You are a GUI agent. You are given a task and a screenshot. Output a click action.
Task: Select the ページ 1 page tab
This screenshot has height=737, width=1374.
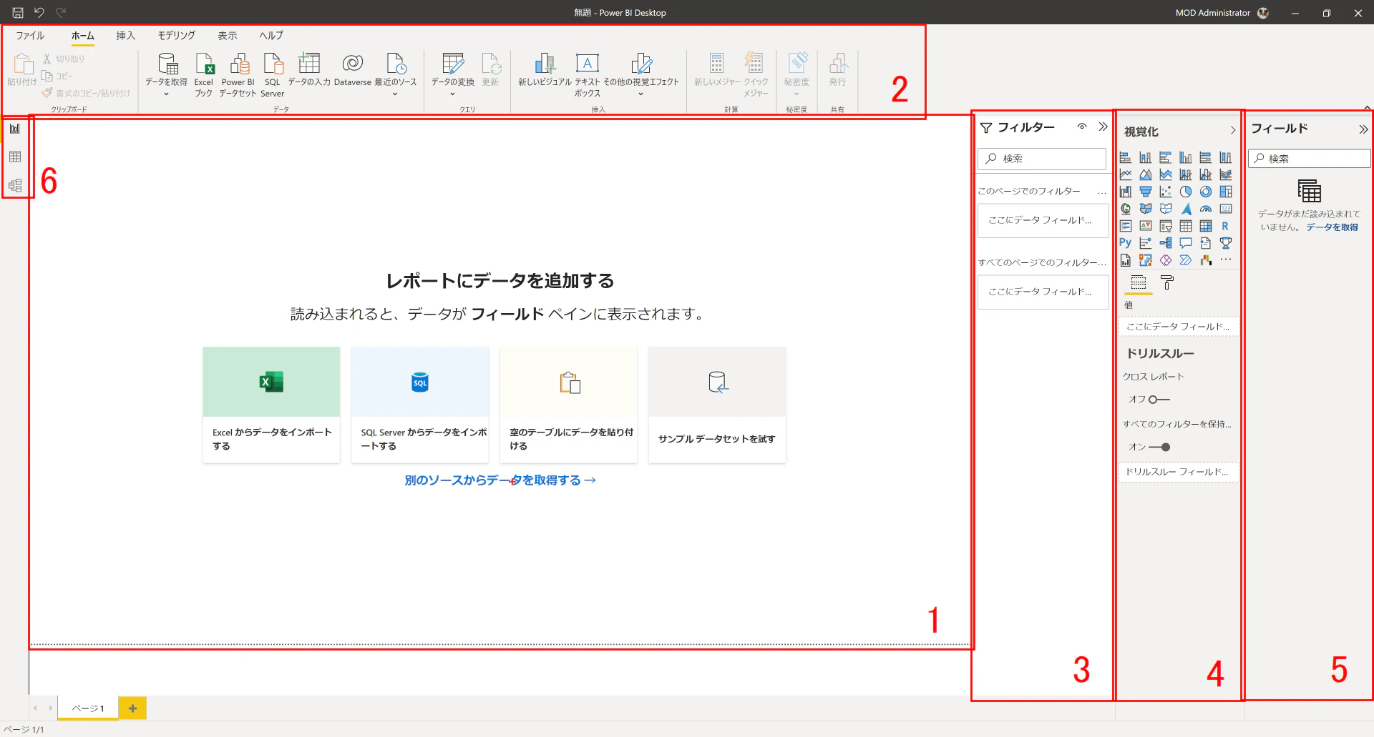88,708
